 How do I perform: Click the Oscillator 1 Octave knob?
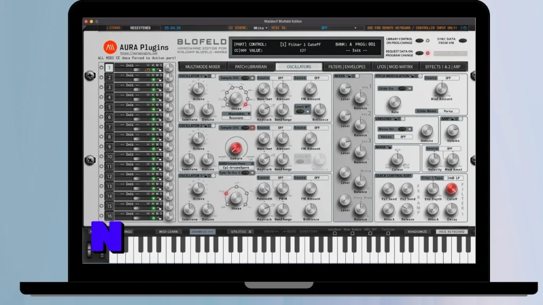(x=198, y=89)
